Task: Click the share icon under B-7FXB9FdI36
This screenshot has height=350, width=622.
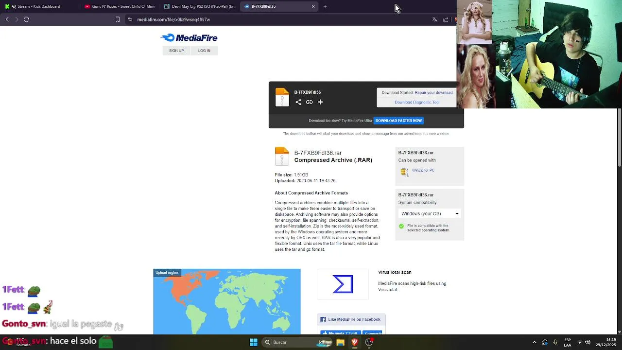Action: click(298, 102)
